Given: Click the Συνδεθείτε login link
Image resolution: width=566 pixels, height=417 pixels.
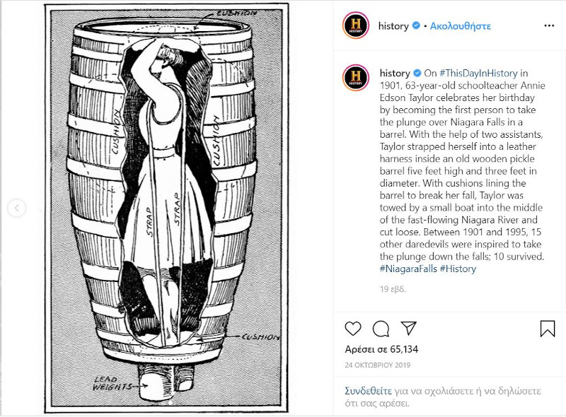Looking at the screenshot, I should coord(368,391).
